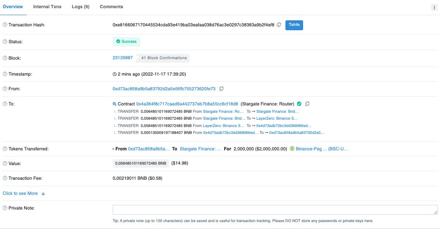This screenshot has height=229, width=440.
Task: Click the 2,000,000 ($2,000,000.00) amount text
Action: pyautogui.click(x=260, y=149)
